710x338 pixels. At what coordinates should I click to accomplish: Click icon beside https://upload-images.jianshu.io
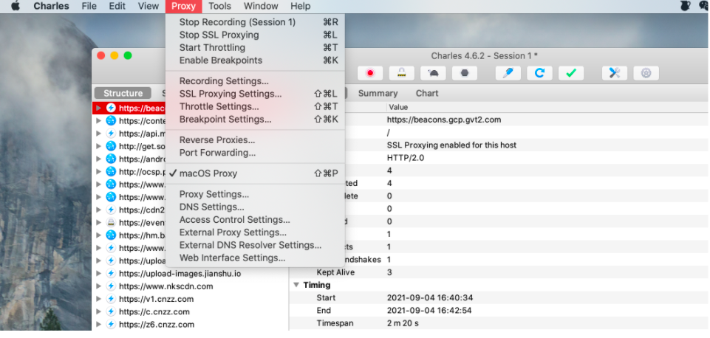click(x=111, y=274)
